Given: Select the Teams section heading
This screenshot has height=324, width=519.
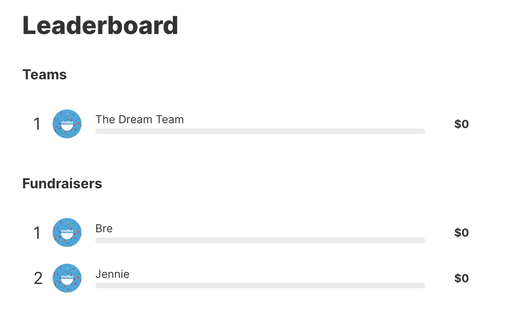Looking at the screenshot, I should pyautogui.click(x=44, y=75).
